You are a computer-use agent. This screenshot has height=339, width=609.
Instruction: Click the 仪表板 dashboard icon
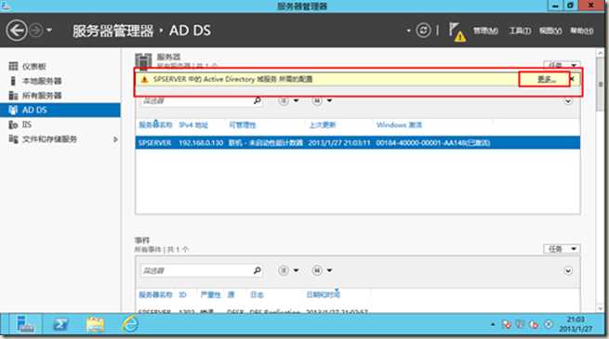[13, 66]
